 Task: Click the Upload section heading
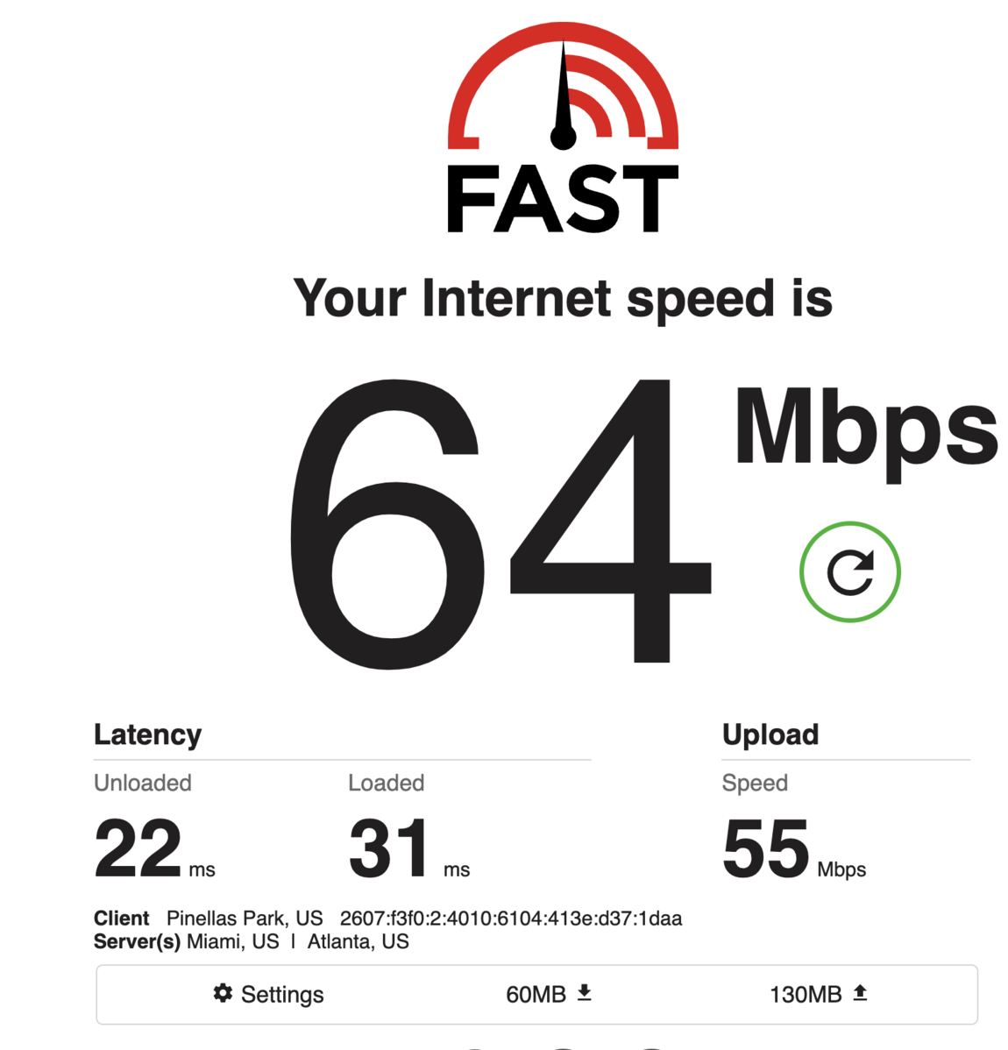coord(770,734)
